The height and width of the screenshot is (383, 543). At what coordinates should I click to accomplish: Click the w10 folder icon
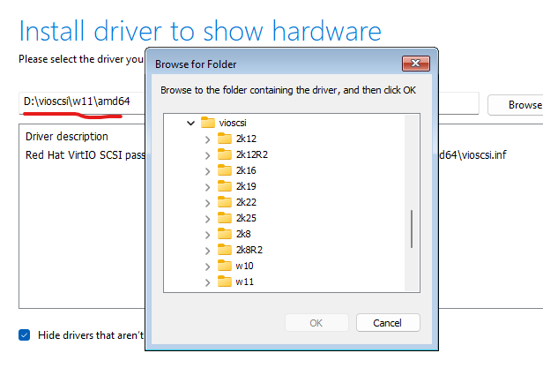225,266
